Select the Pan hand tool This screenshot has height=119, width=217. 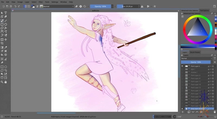click(6, 82)
